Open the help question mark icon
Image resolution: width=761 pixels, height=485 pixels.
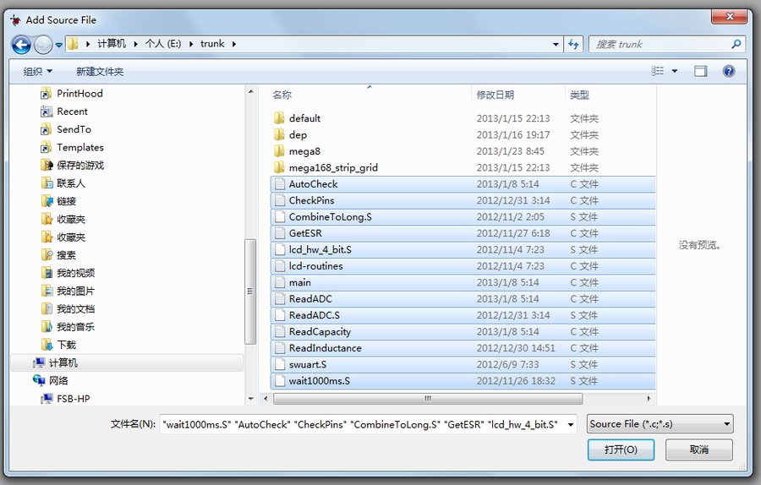[729, 72]
